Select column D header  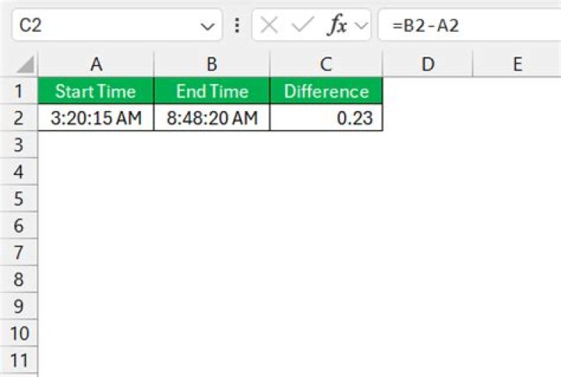click(x=427, y=65)
